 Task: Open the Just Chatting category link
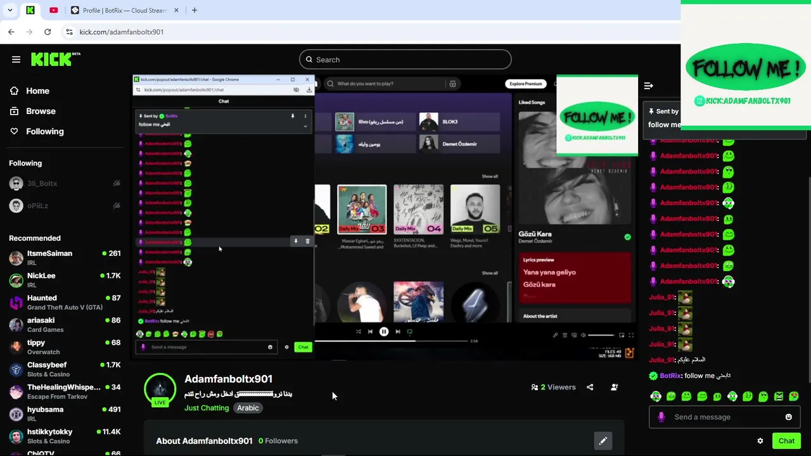click(x=207, y=408)
